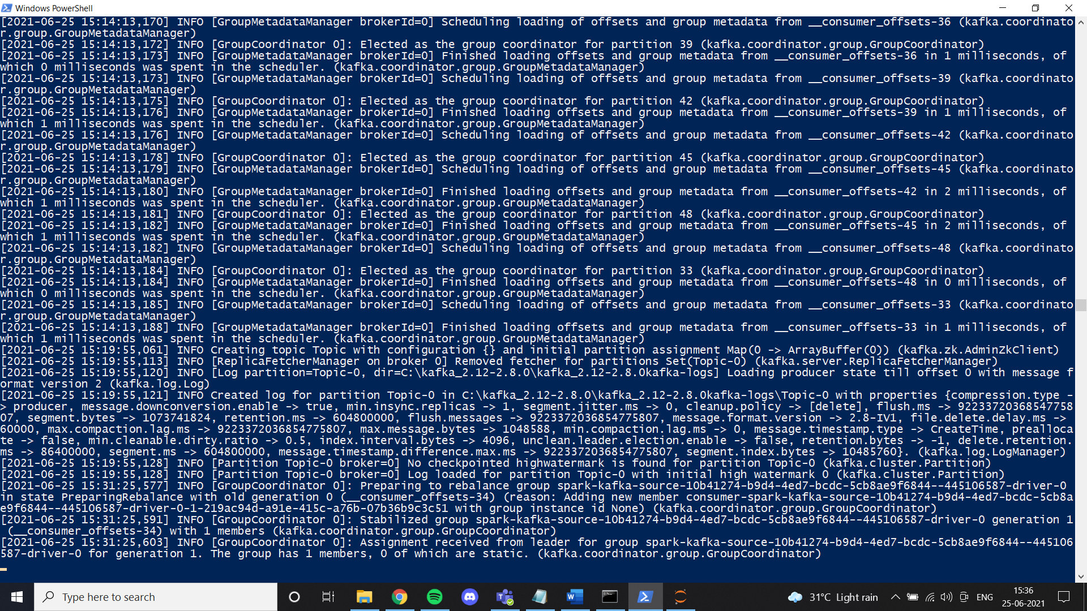
Task: Click the Chrome browser icon
Action: click(x=399, y=596)
